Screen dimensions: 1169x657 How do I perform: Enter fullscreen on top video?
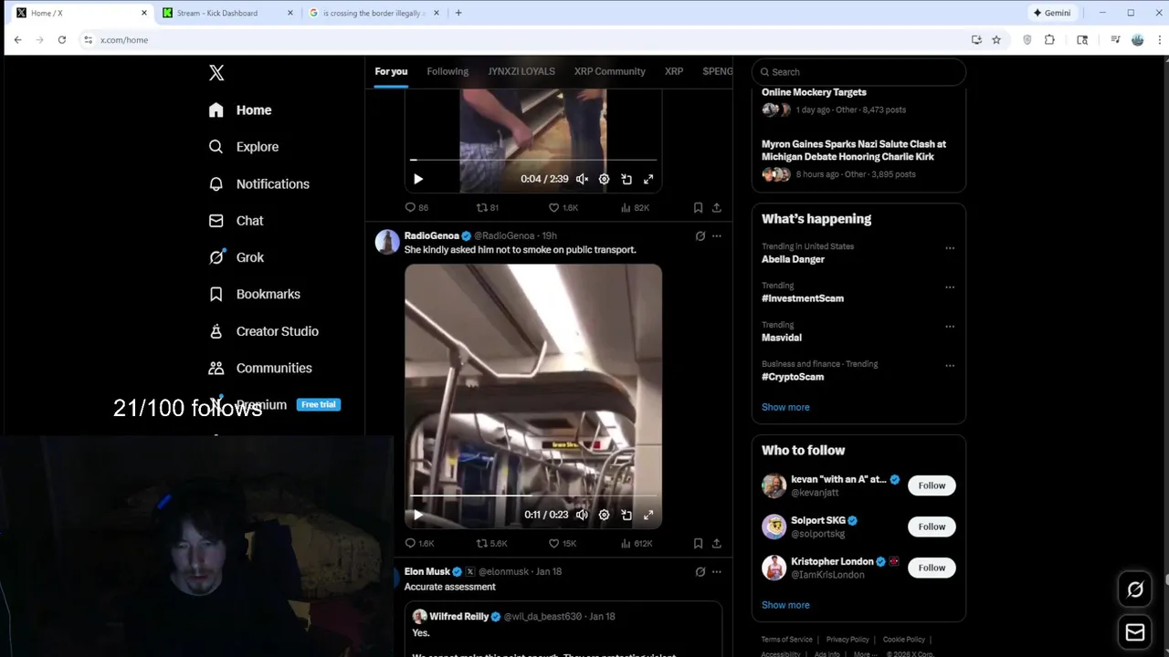click(x=648, y=179)
